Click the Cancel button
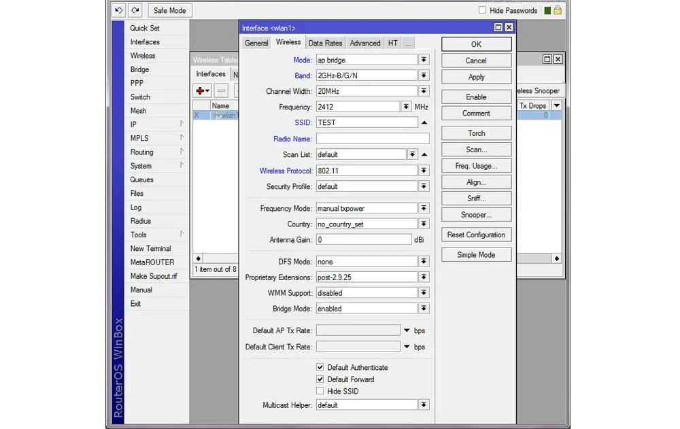Image resolution: width=680 pixels, height=429 pixels. (476, 61)
